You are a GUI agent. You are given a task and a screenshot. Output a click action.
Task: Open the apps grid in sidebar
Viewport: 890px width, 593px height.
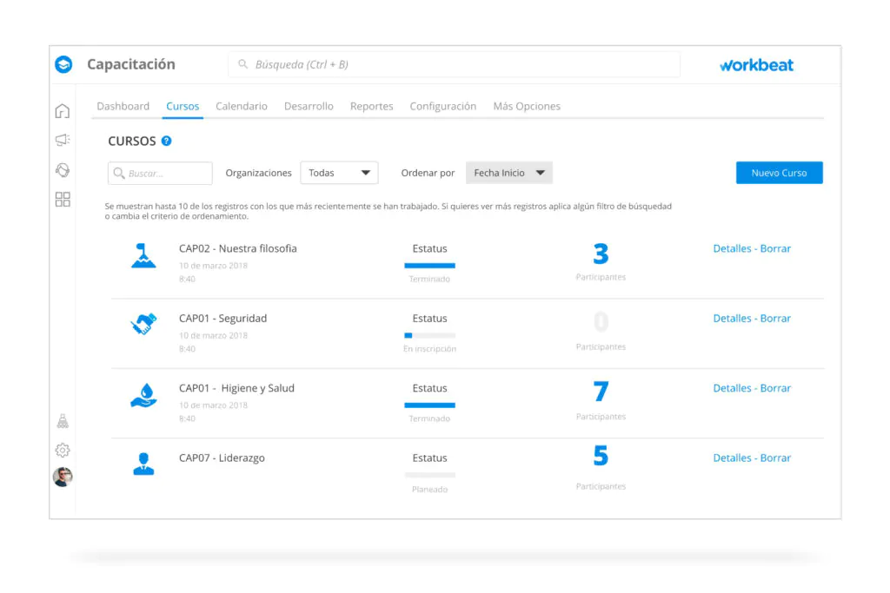[63, 200]
